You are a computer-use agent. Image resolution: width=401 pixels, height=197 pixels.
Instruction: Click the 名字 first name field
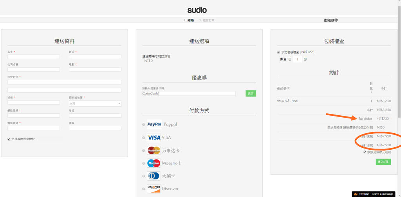click(34, 57)
